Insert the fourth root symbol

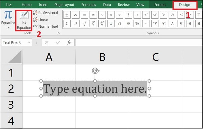pyautogui.click(x=102, y=24)
